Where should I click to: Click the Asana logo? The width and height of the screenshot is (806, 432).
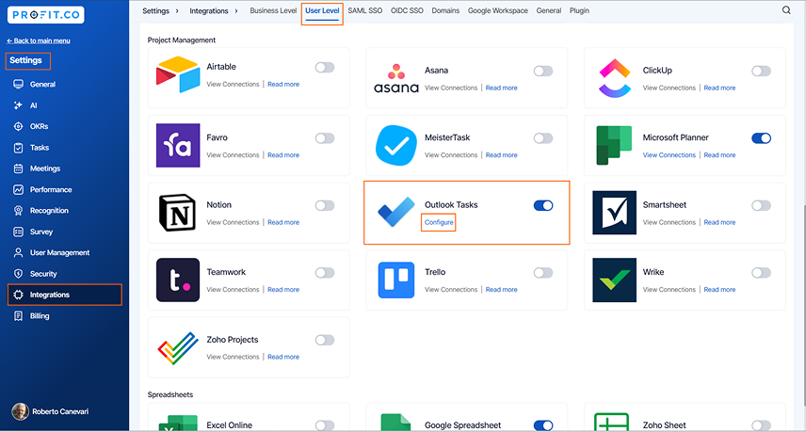[x=395, y=79]
